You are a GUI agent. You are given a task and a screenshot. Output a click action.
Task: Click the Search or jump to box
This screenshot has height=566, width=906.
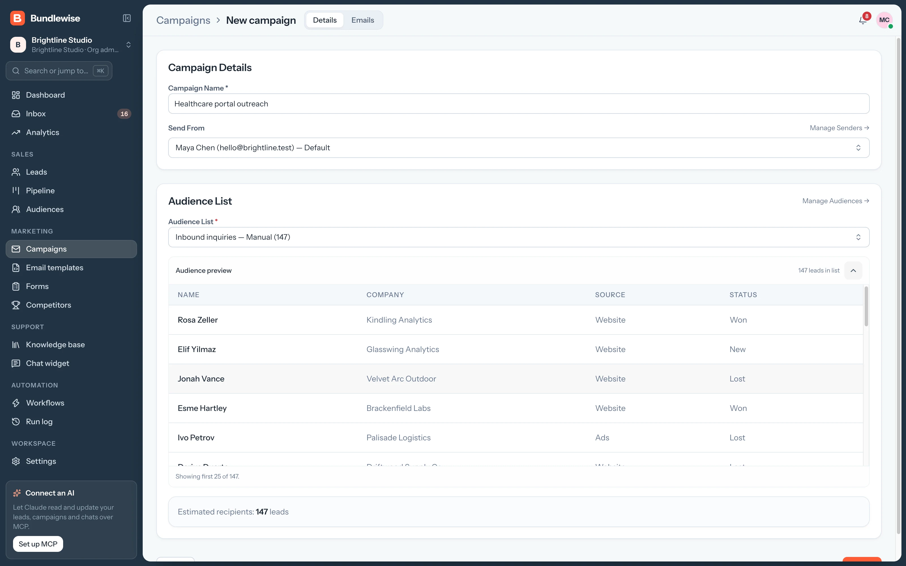59,71
